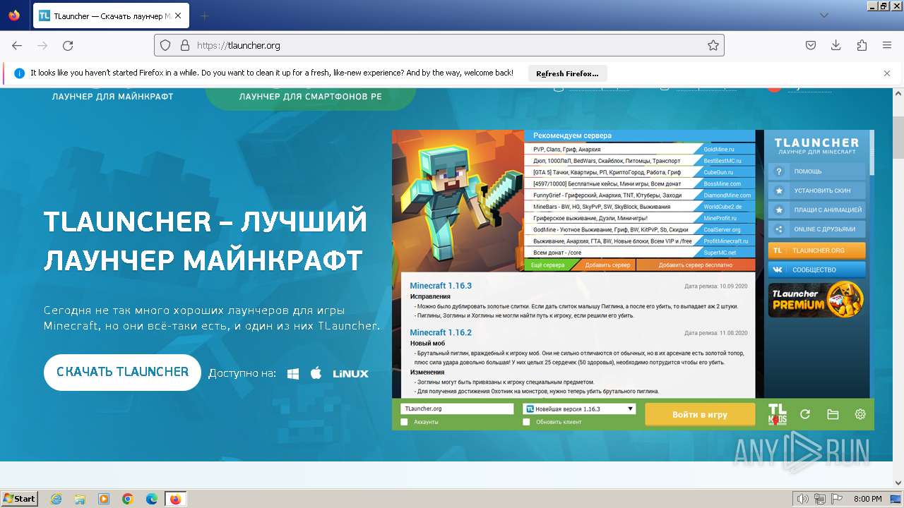Open the Windows Start menu
The height and width of the screenshot is (508, 904).
tap(20, 499)
